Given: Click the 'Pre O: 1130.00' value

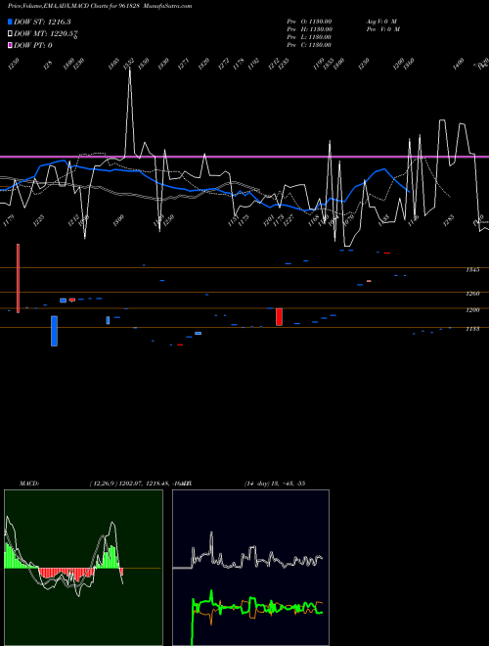Looking at the screenshot, I should 309,22.
